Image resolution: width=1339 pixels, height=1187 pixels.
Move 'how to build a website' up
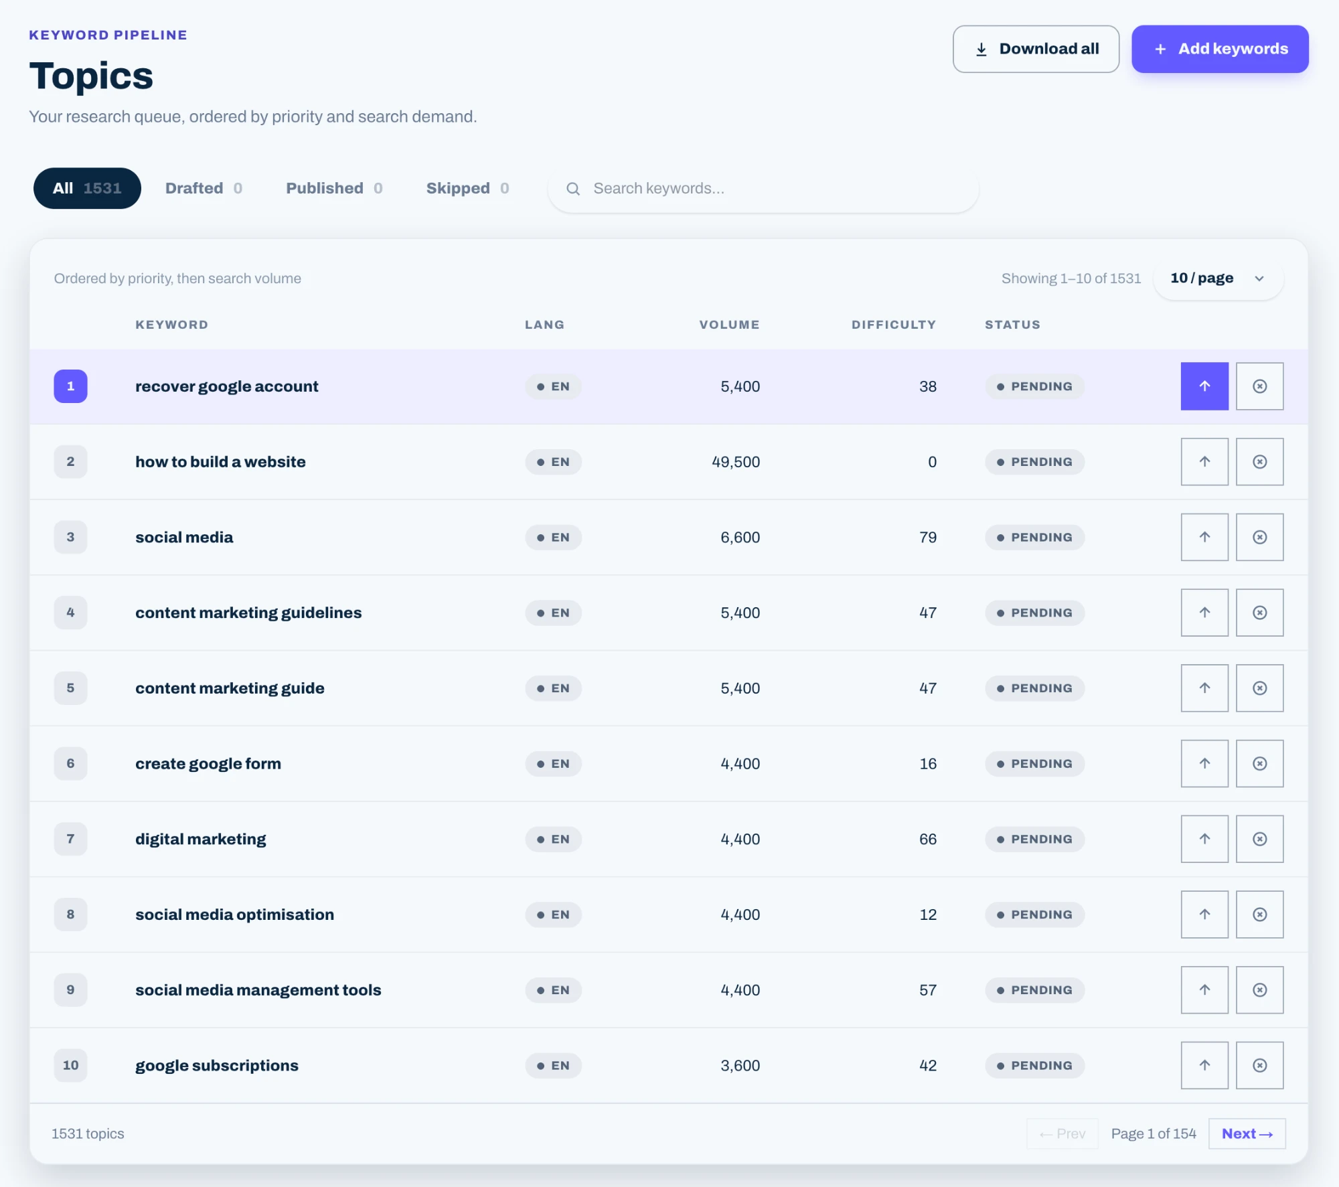pyautogui.click(x=1204, y=462)
